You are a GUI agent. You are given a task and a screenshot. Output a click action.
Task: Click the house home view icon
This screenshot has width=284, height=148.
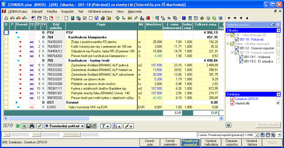coord(94,126)
